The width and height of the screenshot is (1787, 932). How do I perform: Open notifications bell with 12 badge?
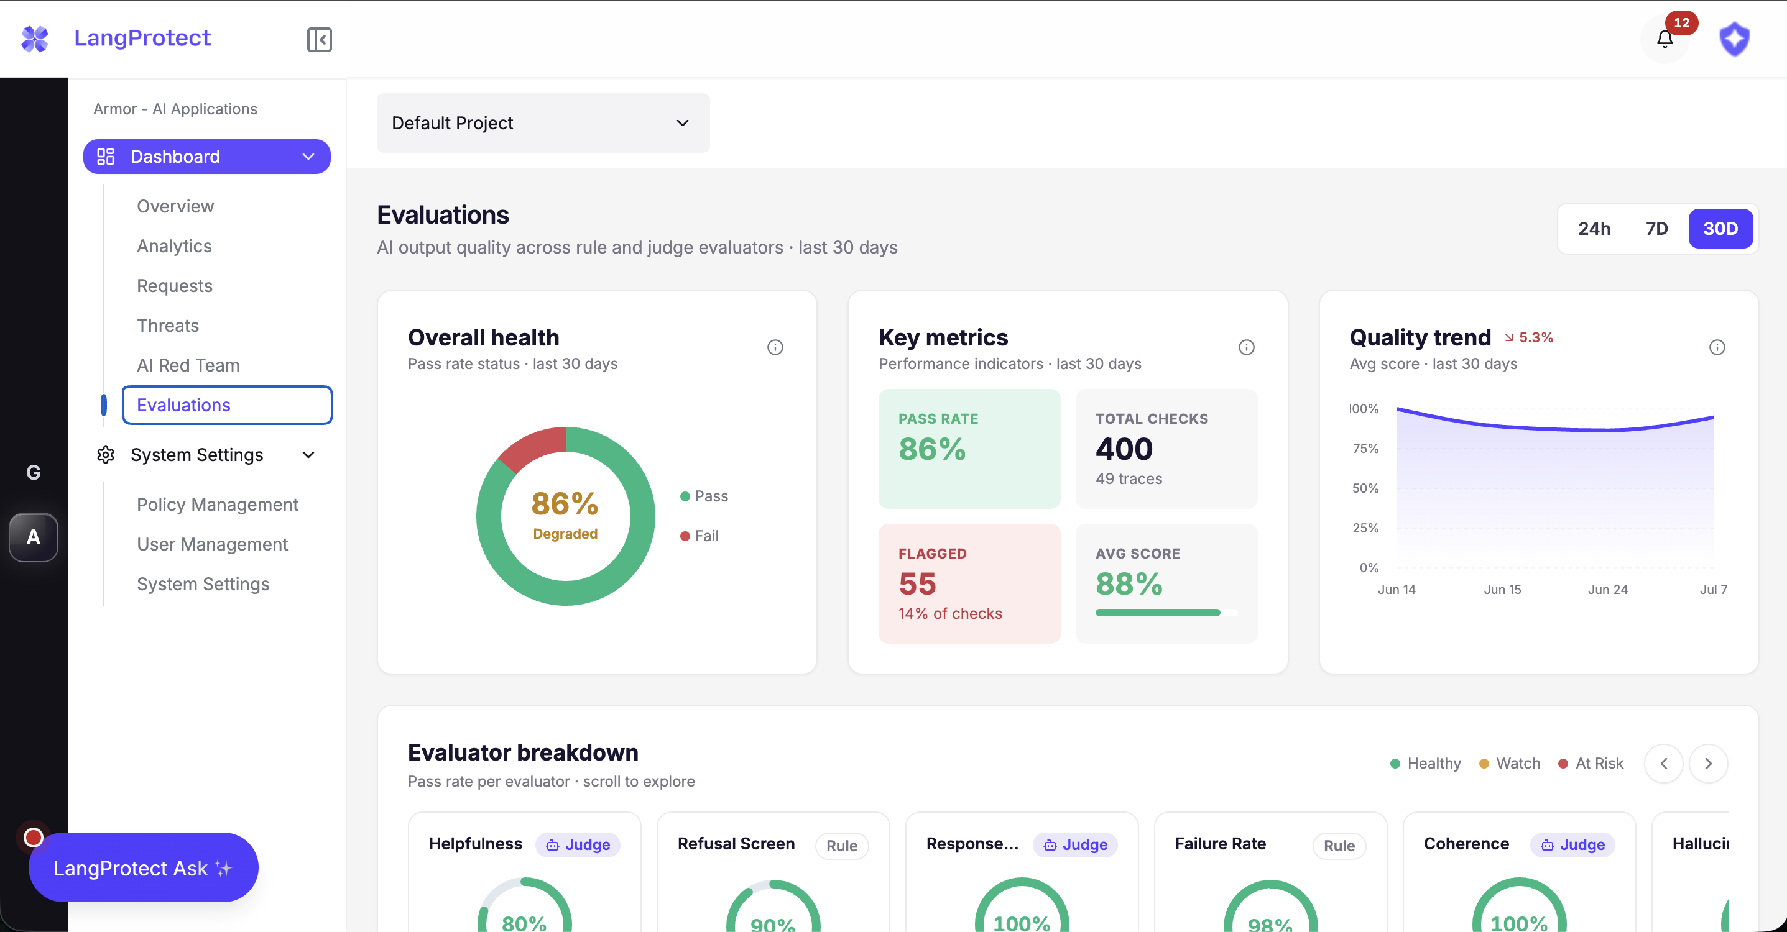[1665, 39]
